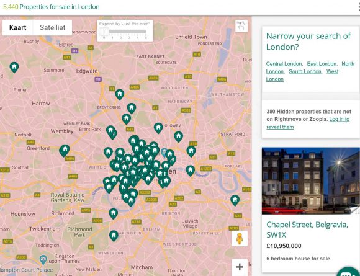This screenshot has width=360, height=276.
Task: Select the property marker near Greenford
Action: pyautogui.click(x=65, y=151)
